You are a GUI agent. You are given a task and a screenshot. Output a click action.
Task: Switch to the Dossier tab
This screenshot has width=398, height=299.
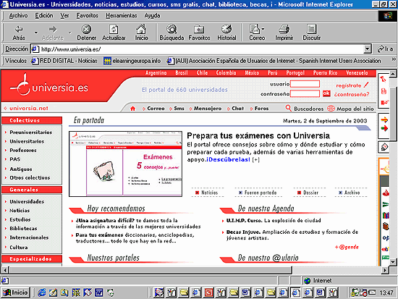[308, 193]
